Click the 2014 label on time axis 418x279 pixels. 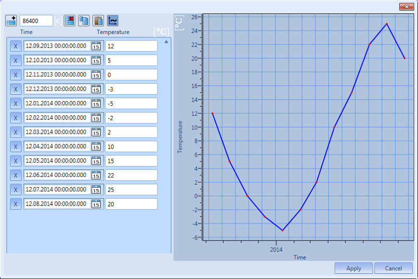[276, 250]
